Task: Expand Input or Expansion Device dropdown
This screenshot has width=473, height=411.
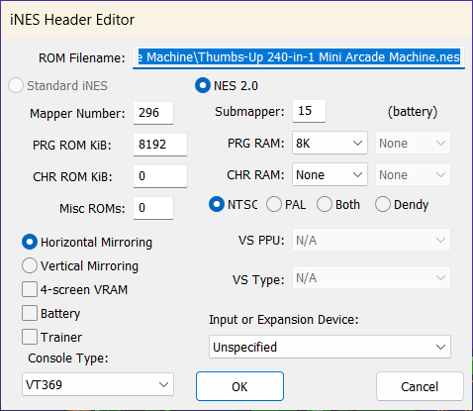Action: tap(330, 347)
